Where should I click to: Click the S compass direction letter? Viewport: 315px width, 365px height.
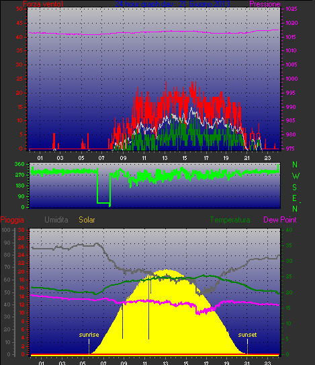295,187
